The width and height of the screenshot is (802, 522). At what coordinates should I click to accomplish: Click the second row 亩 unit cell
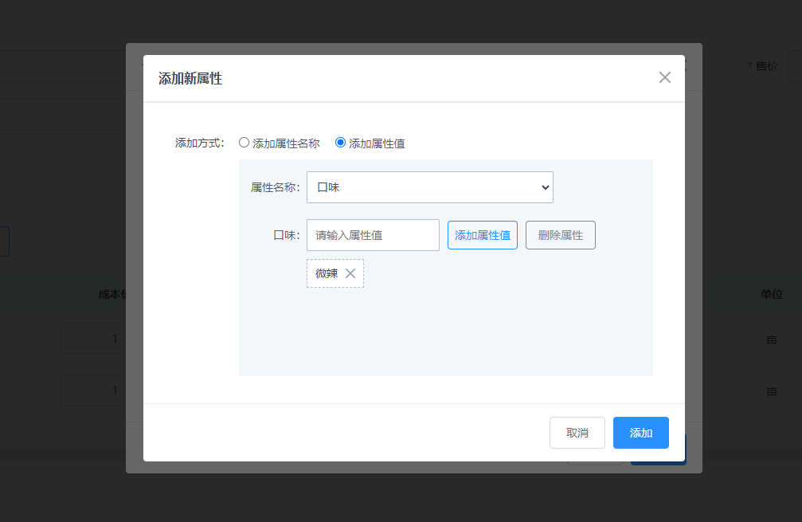(771, 391)
